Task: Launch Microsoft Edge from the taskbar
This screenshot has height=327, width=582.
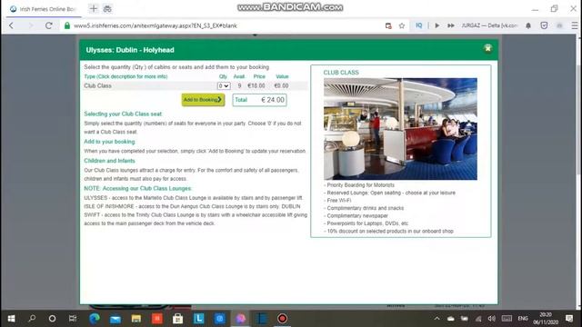Action: [95, 319]
